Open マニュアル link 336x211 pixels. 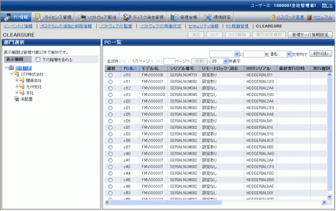pos(323,17)
